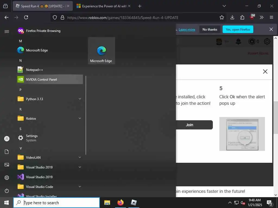Expand the Visual Studio Code folder
Image resolution: width=278 pixels, height=208 pixels.
point(50,187)
